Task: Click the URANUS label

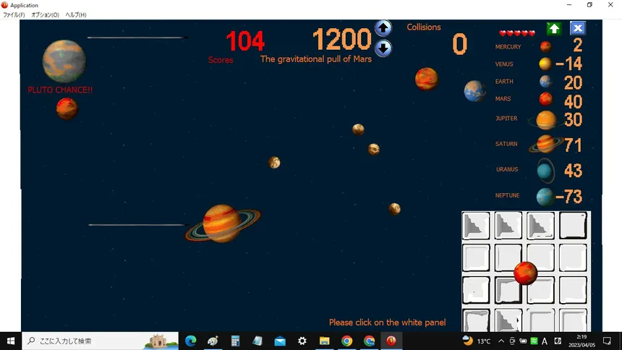Action: [507, 169]
